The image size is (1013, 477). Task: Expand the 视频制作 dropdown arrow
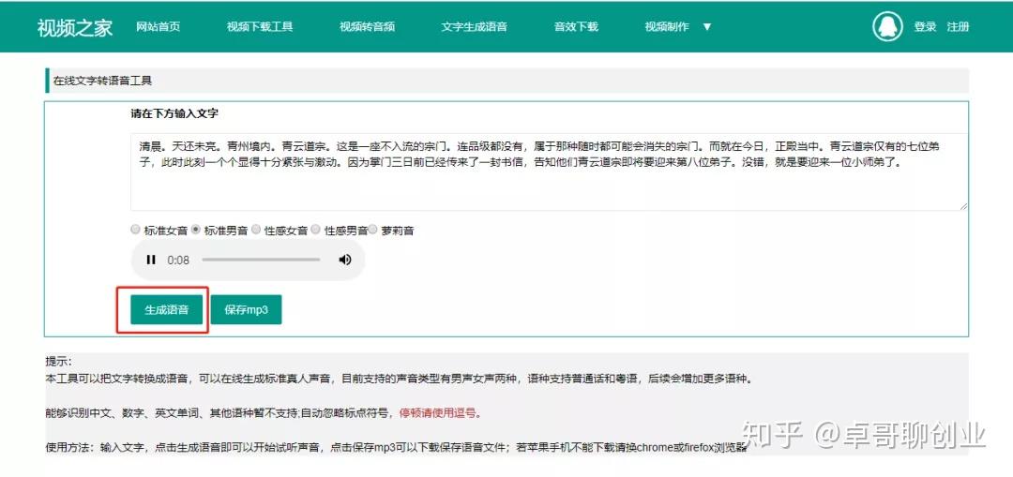pos(707,27)
